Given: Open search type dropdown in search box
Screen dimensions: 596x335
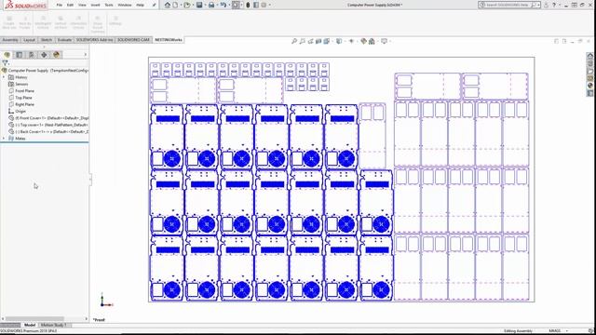Looking at the screenshot, I should pyautogui.click(x=539, y=5).
